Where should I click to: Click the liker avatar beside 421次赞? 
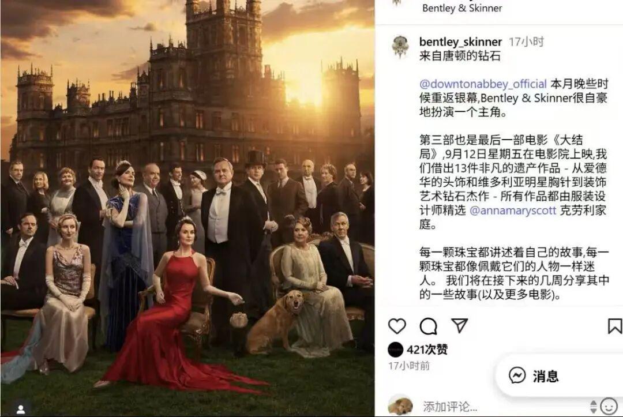(395, 350)
